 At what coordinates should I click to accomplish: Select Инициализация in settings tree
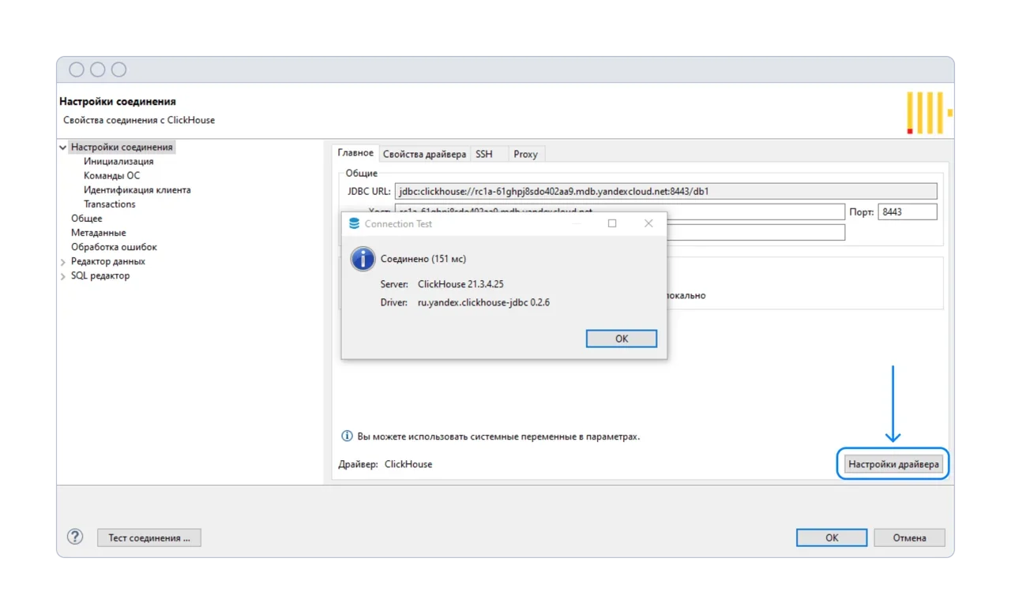(x=118, y=162)
